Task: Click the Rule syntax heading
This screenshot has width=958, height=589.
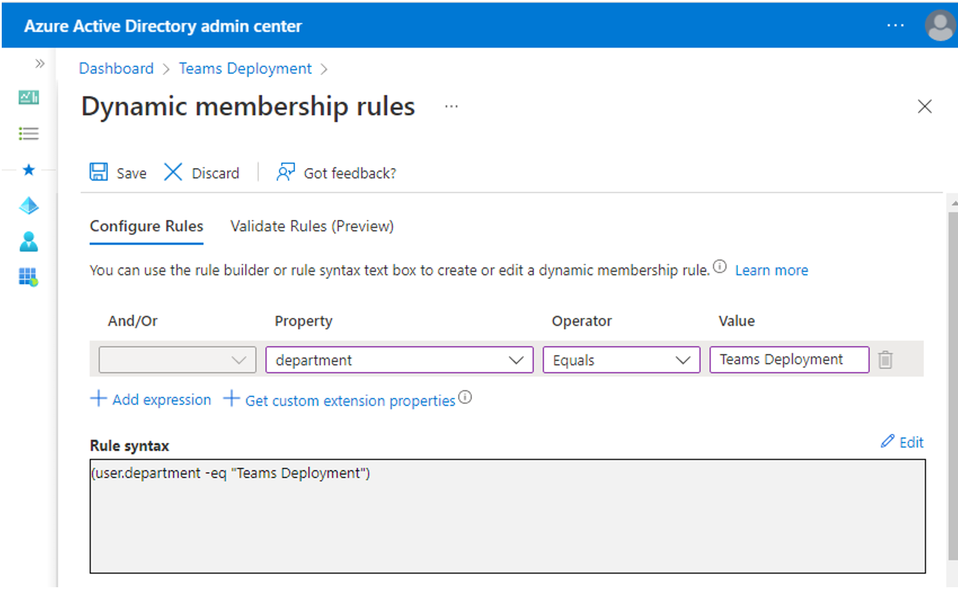Action: coord(130,446)
